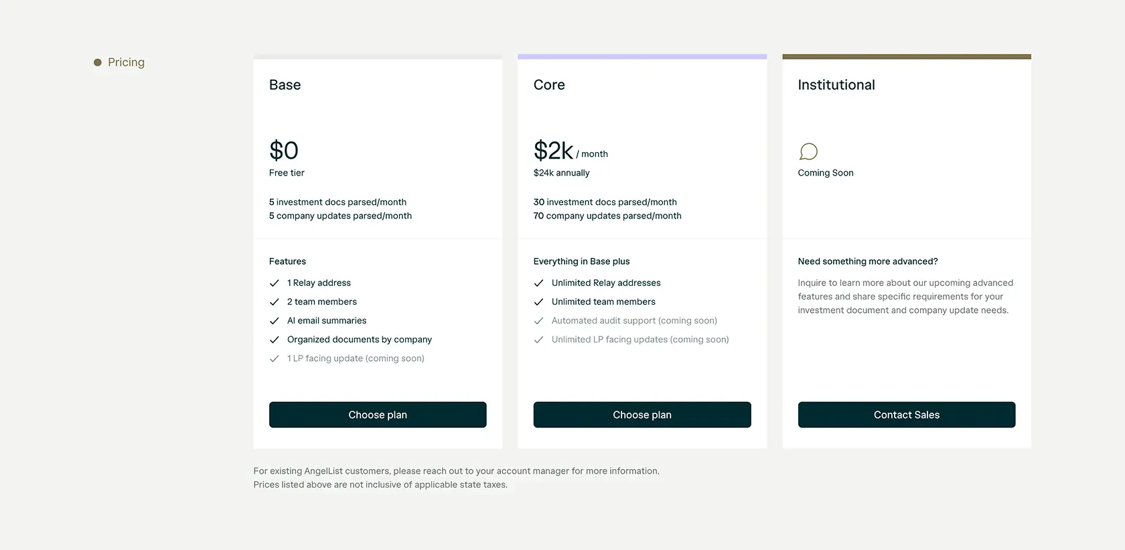Click the greyed checkmark for 1 LP facing update
1125x550 pixels.
[274, 358]
